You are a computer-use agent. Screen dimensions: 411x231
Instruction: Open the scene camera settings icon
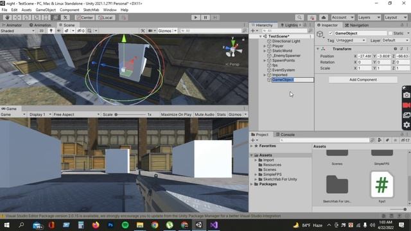coord(150,31)
